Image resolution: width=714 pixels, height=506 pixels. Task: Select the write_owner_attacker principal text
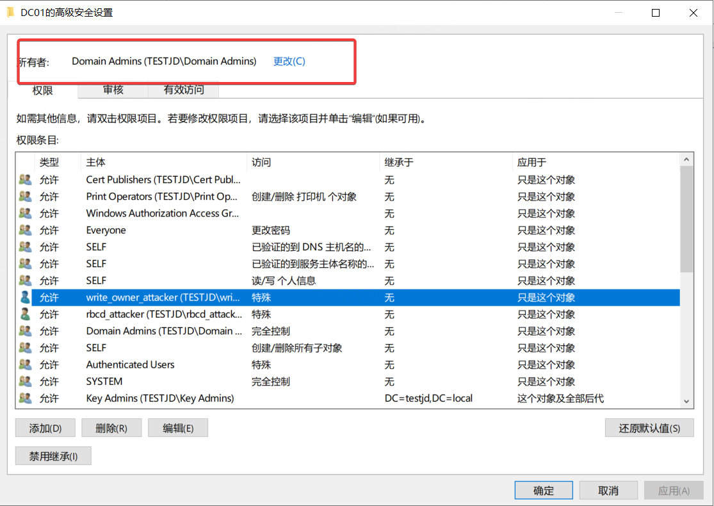(x=163, y=297)
